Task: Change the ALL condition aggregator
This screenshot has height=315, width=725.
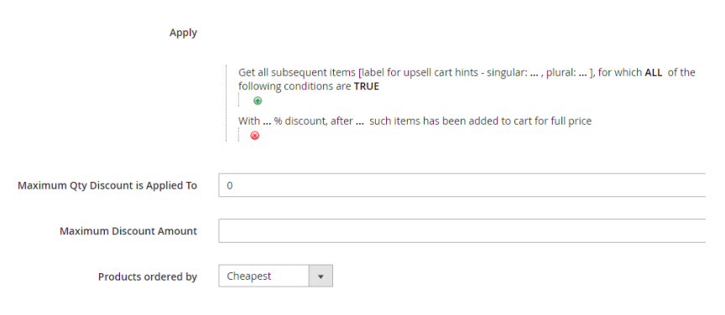Action: coord(654,73)
